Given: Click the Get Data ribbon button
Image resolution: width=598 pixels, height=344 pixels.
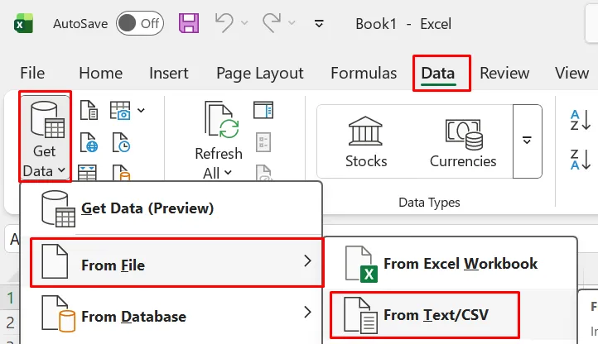Looking at the screenshot, I should coord(44,137).
